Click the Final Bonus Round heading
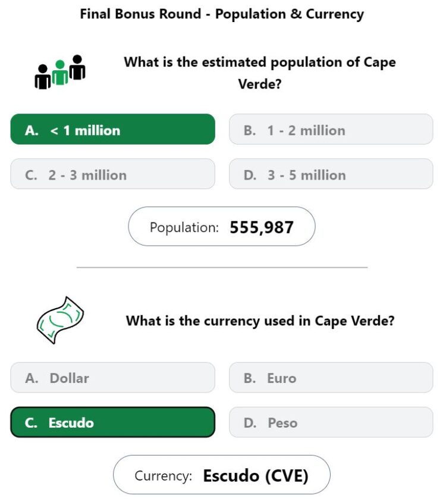The height and width of the screenshot is (499, 446). [222, 14]
